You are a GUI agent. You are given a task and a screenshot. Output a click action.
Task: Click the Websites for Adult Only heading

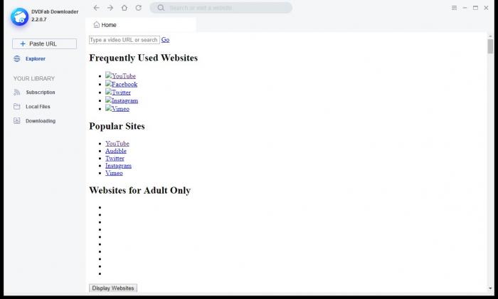[x=139, y=190]
